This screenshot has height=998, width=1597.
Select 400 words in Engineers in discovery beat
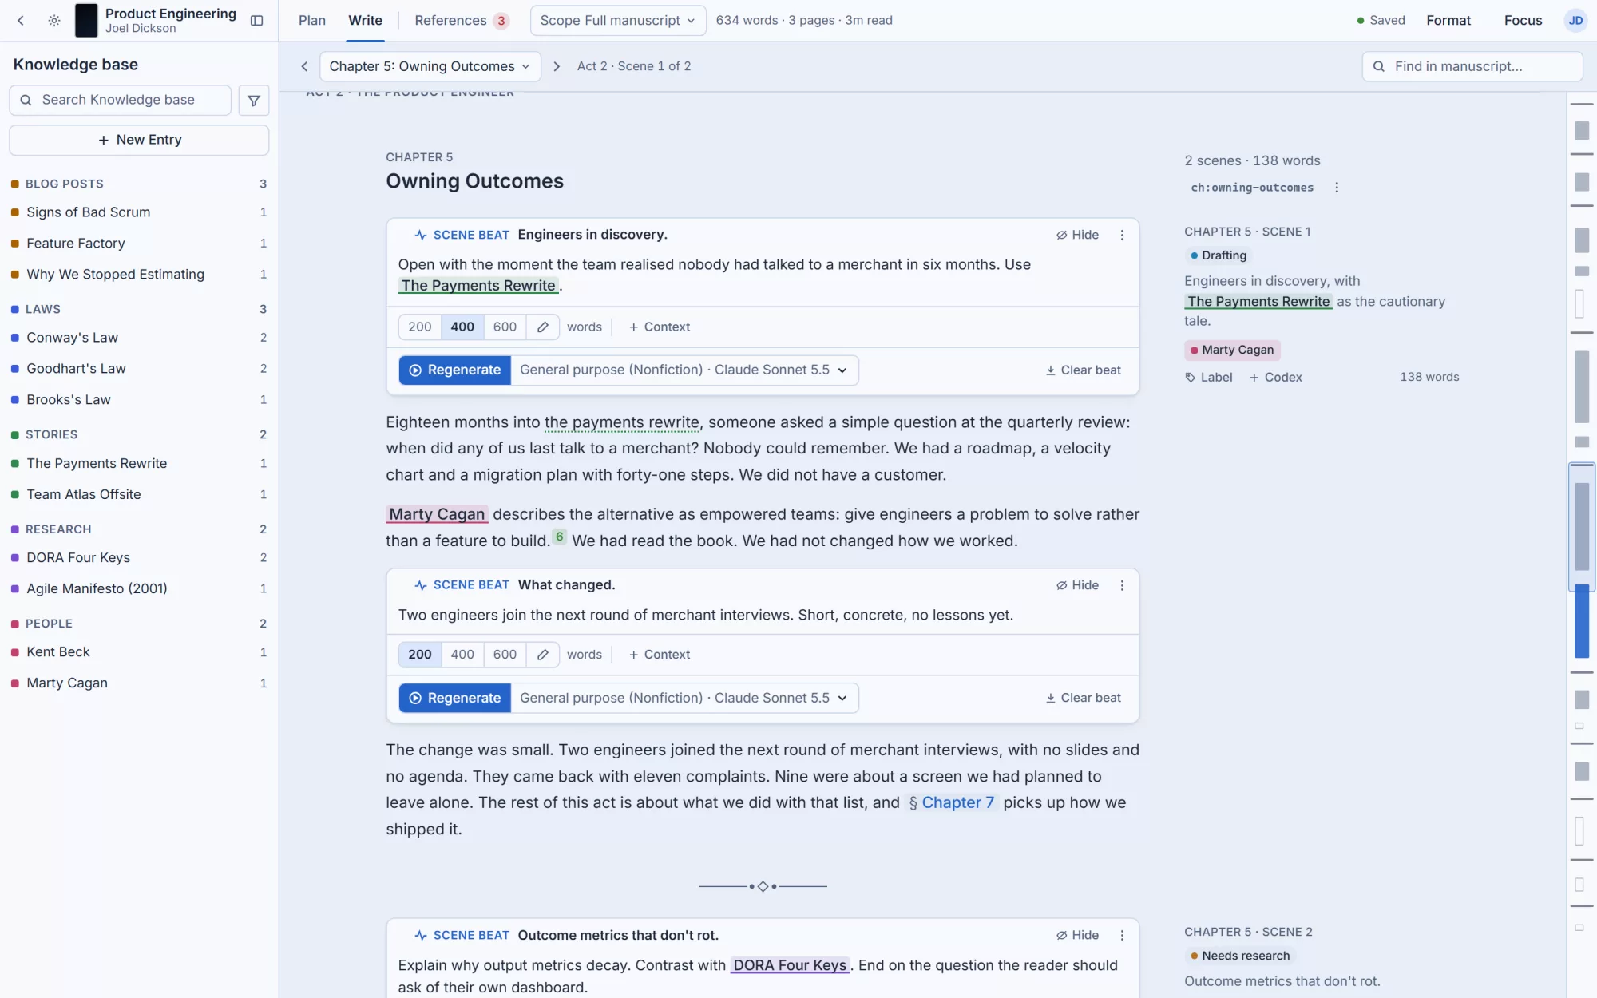(x=462, y=327)
